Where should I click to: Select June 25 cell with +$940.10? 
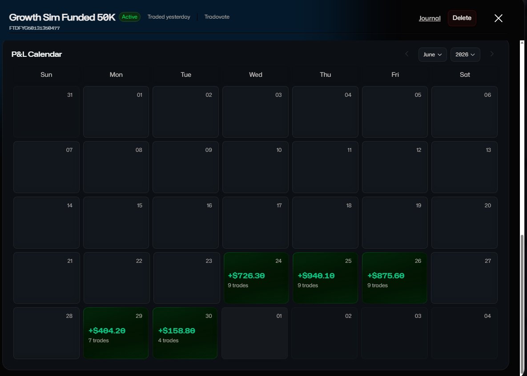[x=326, y=278]
